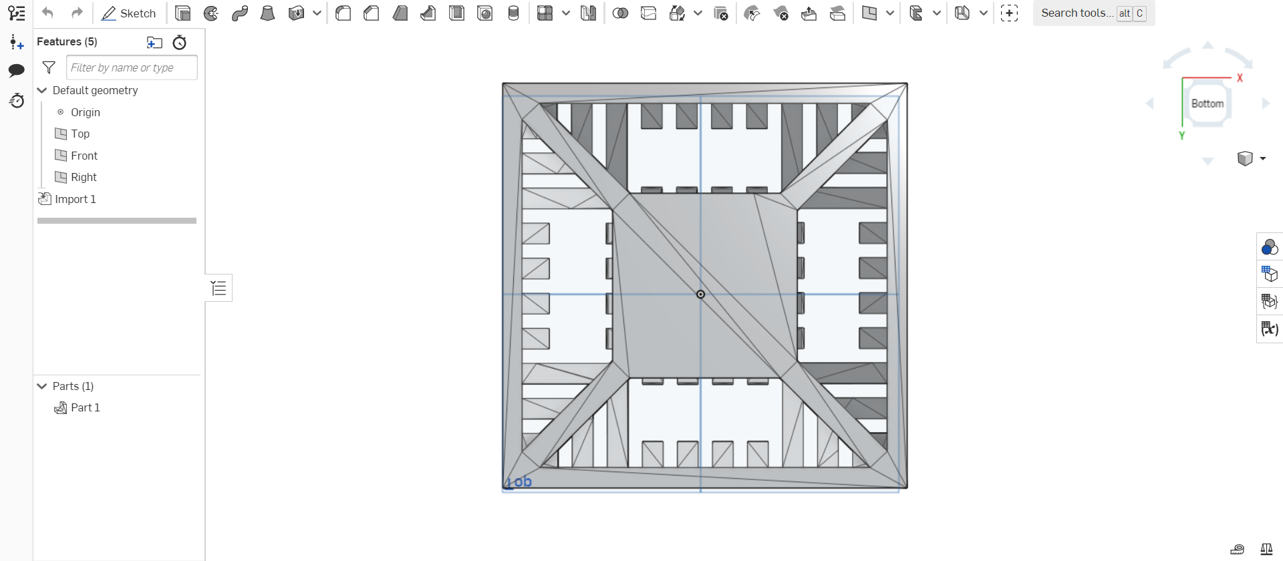
Task: Click the Sketch button
Action: (x=129, y=13)
